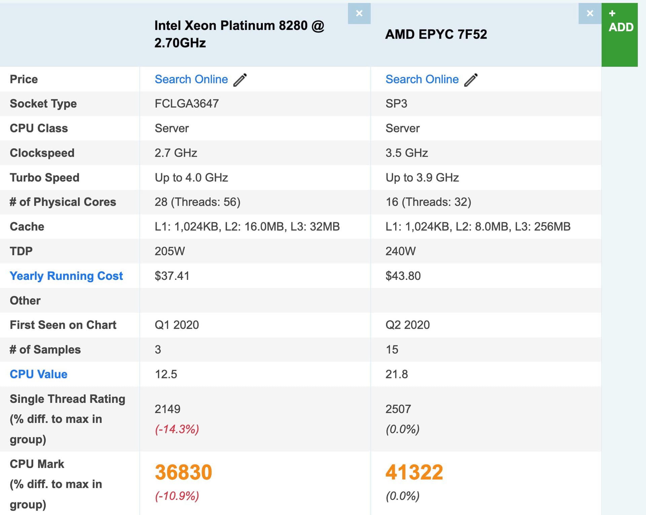Image resolution: width=646 pixels, height=515 pixels.
Task: Click single thread rating 2507
Action: (398, 409)
